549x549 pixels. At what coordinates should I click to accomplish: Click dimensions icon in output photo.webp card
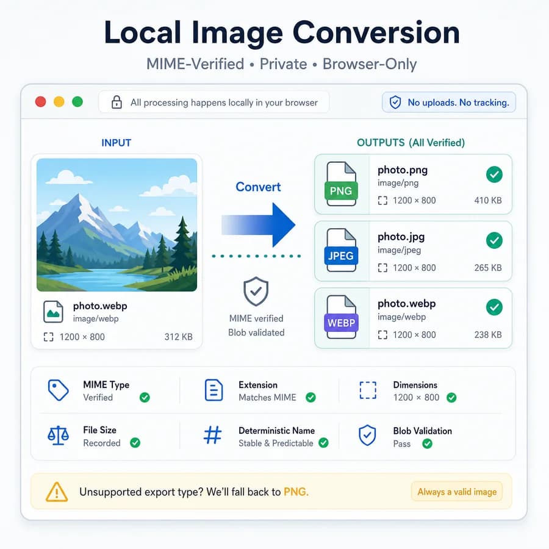tap(382, 335)
